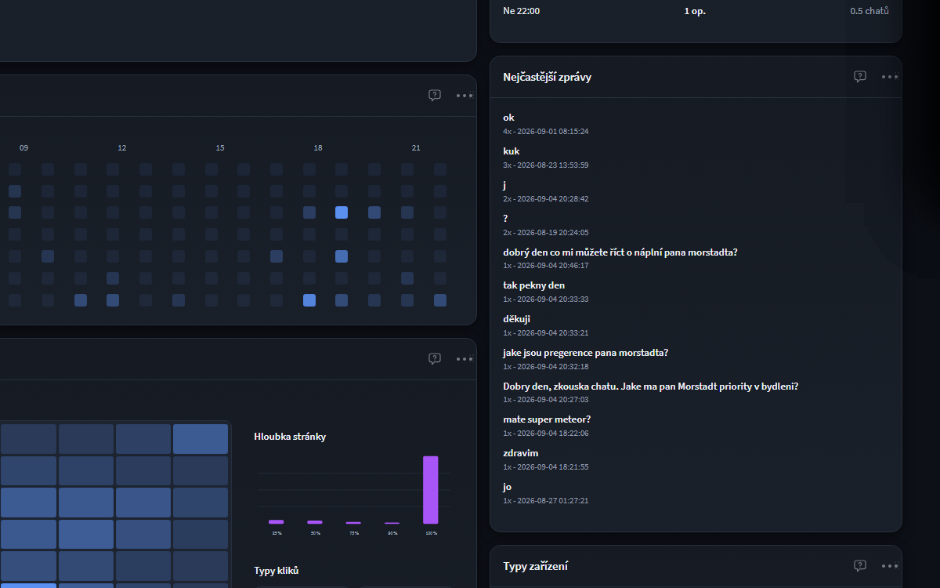This screenshot has width=940, height=588.
Task: Open help for Nejčastější zprávy card
Action: pos(860,77)
